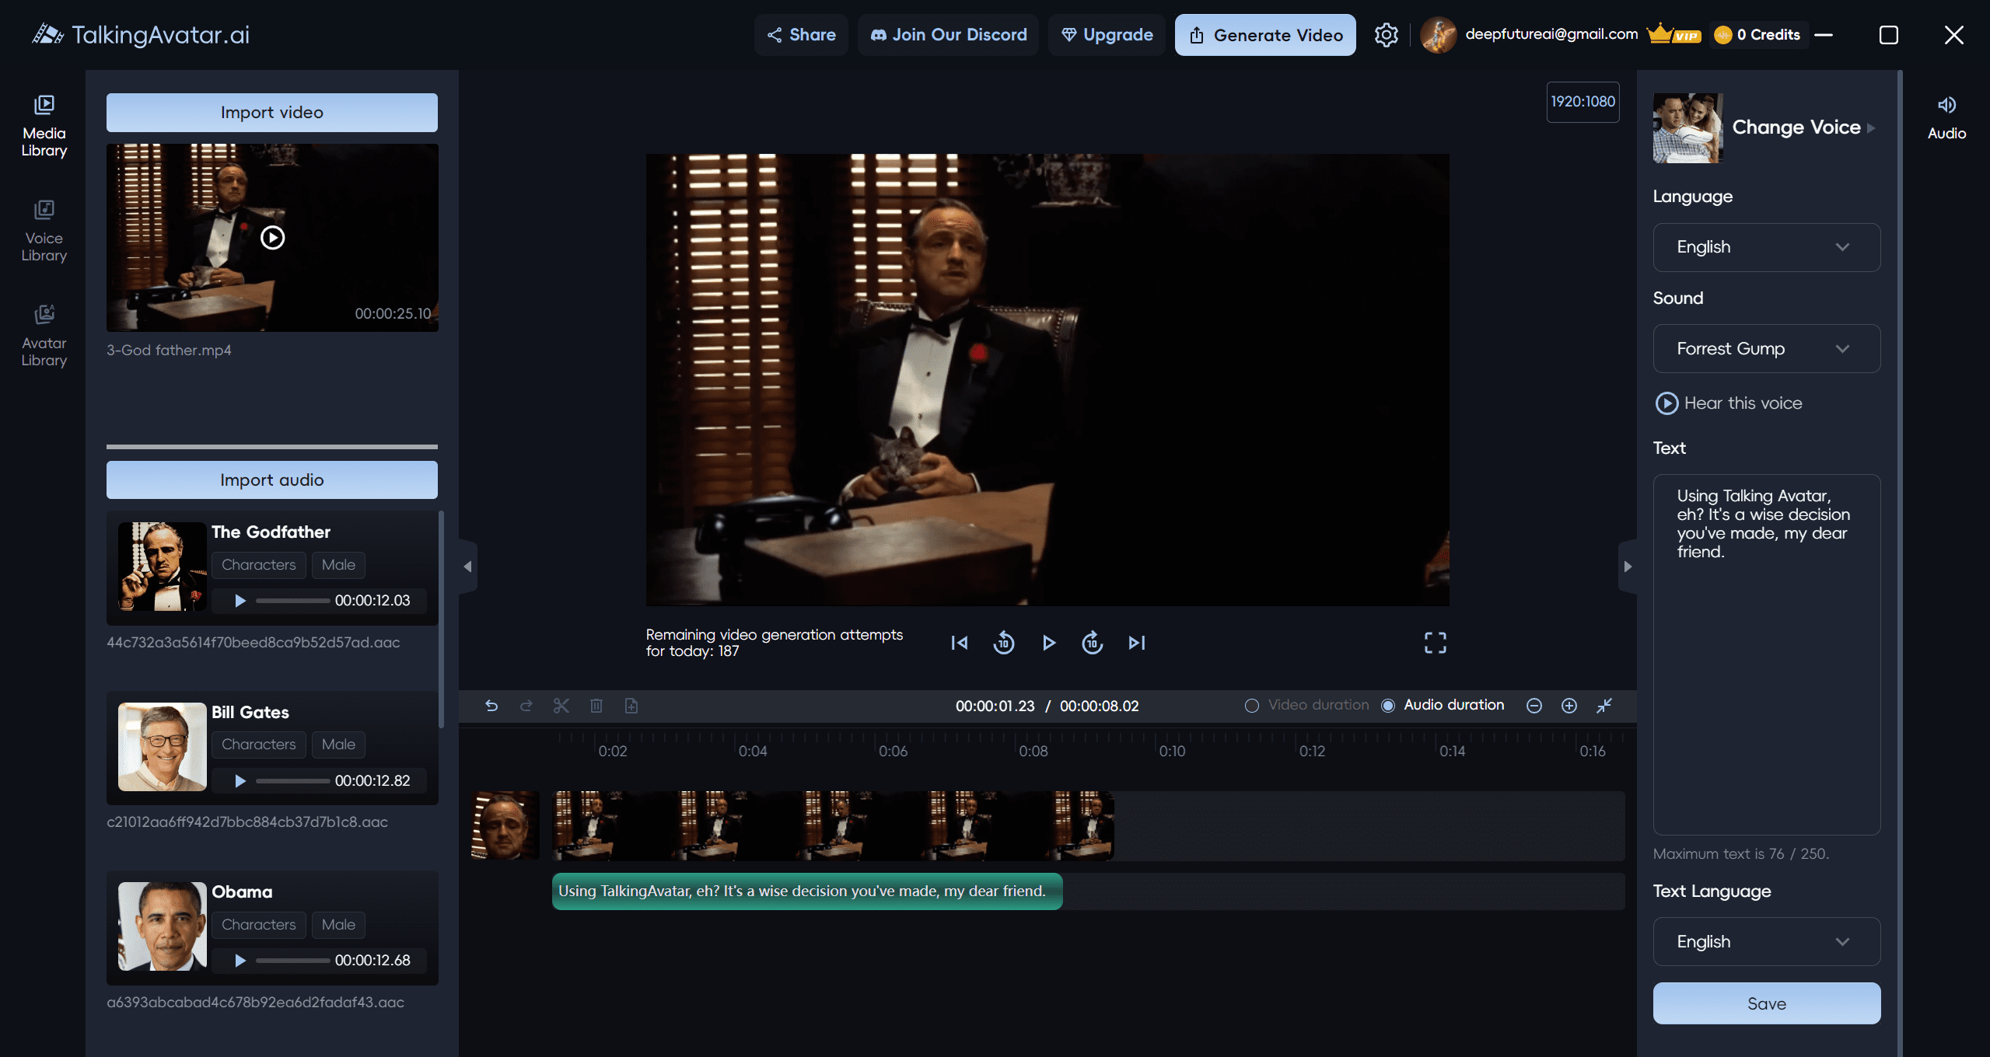Click Generate Video
This screenshot has width=1990, height=1057.
(x=1265, y=35)
